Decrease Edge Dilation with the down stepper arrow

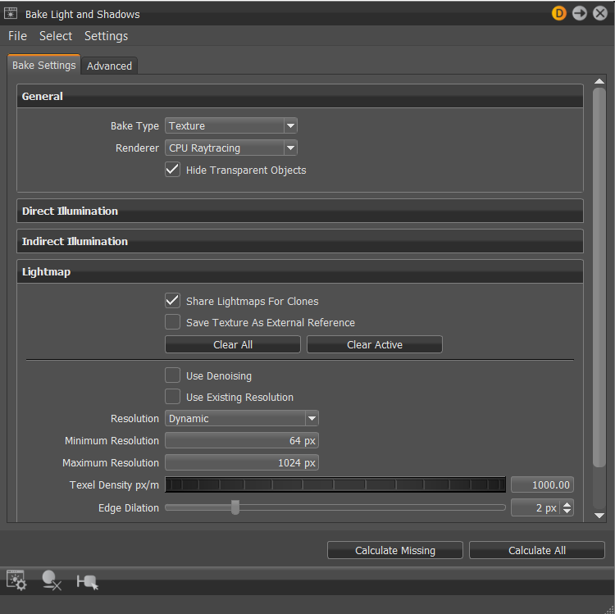click(567, 512)
